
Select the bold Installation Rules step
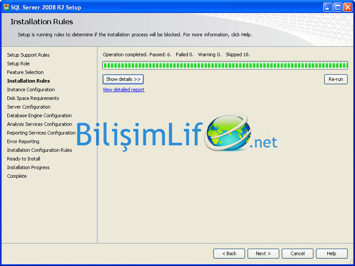tap(29, 81)
